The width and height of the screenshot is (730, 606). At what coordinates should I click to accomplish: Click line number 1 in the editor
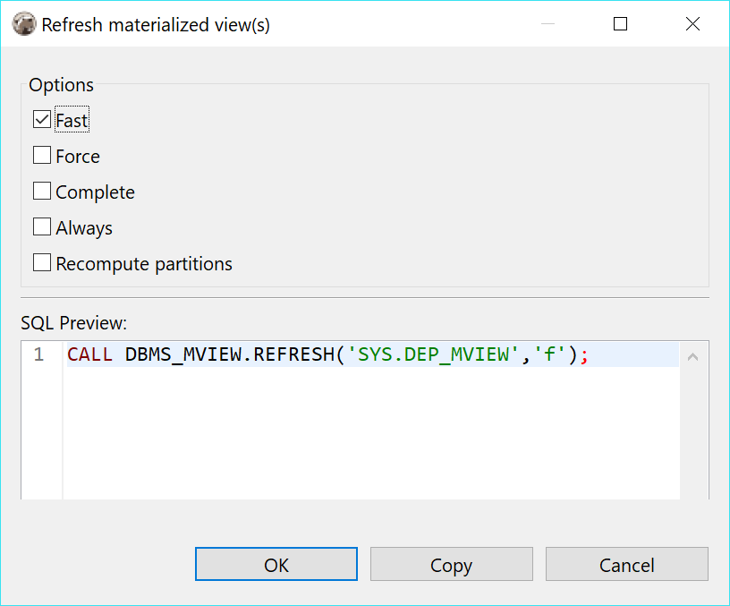38,354
